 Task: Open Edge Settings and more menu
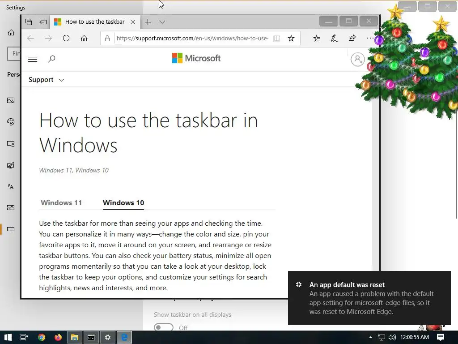[x=370, y=39]
